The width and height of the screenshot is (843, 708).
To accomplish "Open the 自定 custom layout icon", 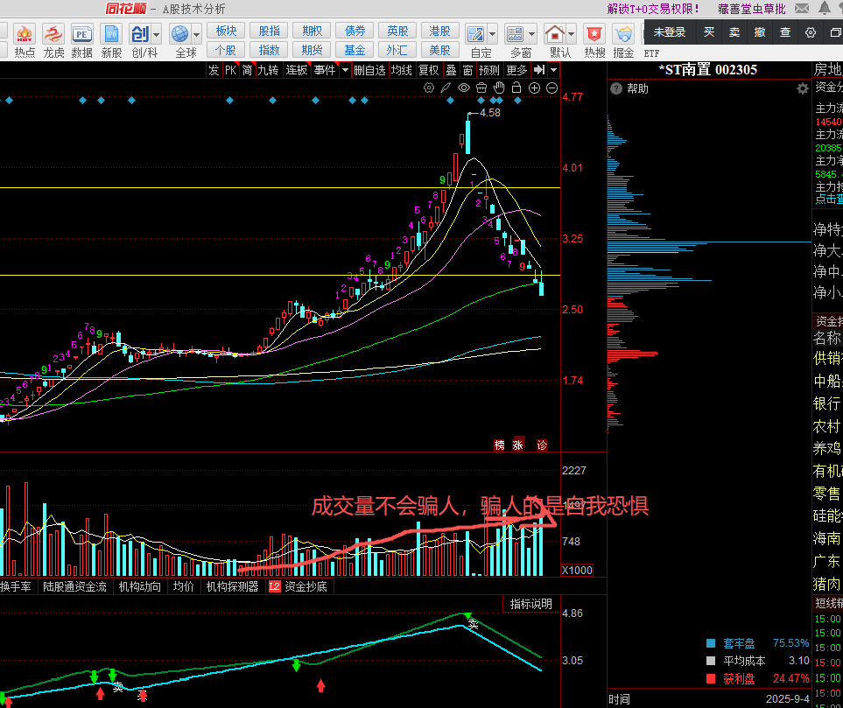I will [476, 34].
